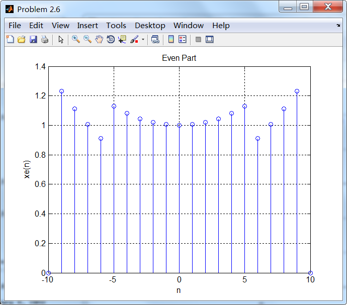
Task: Activate the Zoom In magnifier tool
Action: click(76, 39)
